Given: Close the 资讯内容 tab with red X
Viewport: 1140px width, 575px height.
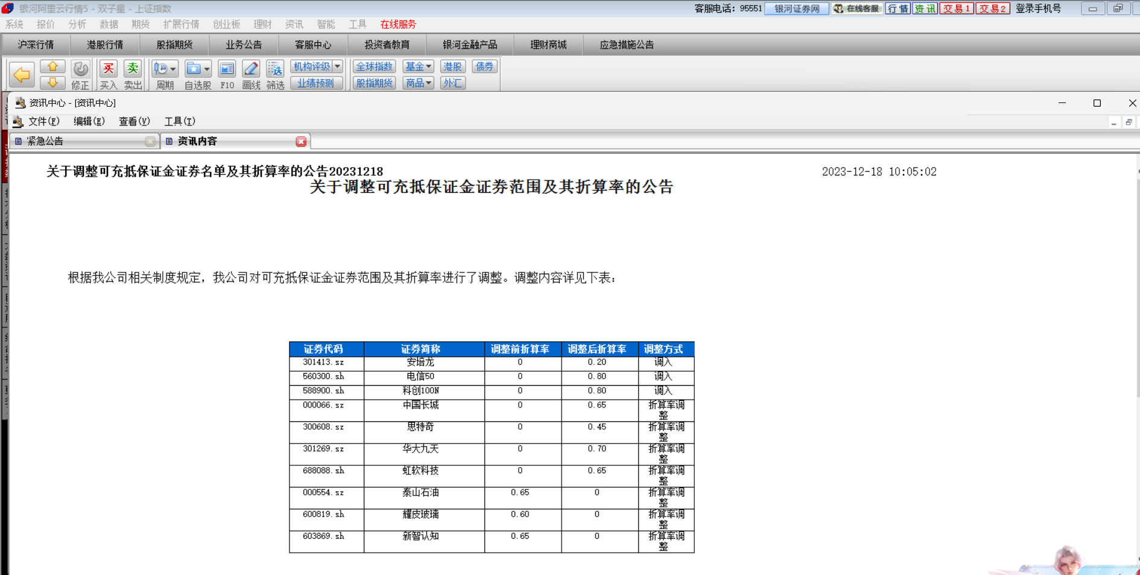Looking at the screenshot, I should pos(301,142).
